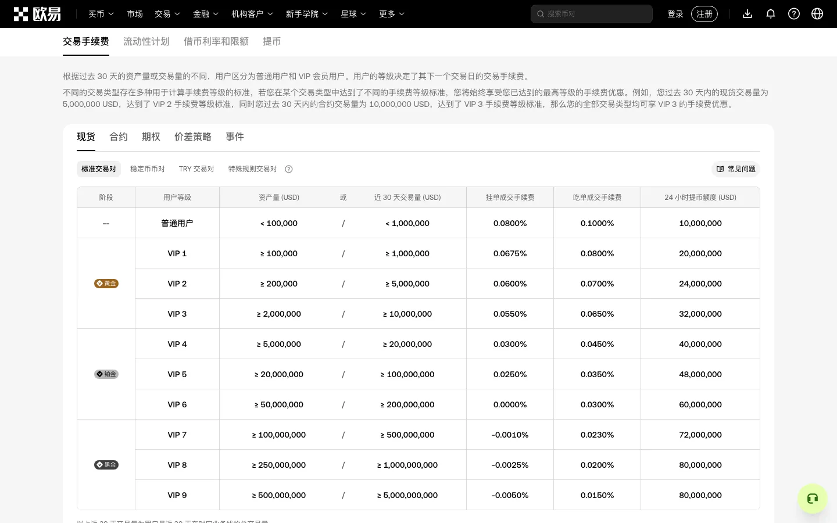This screenshot has width=837, height=523.
Task: Switch to the 流动性计划 tab
Action: pos(146,42)
